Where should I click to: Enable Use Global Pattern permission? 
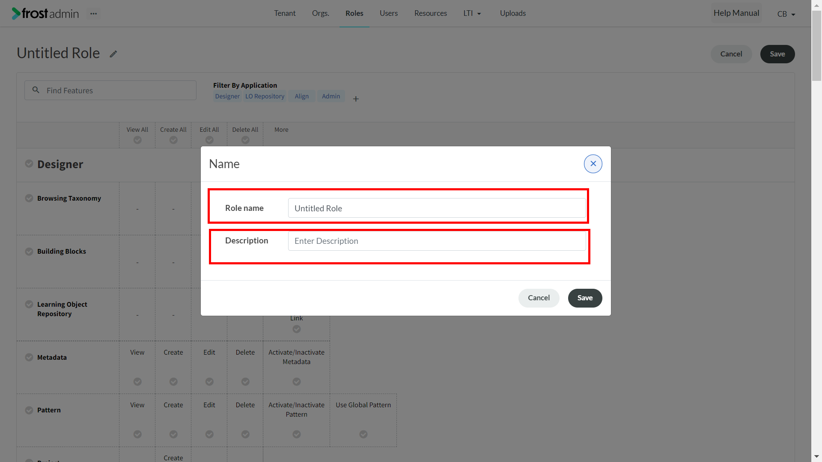coord(363,434)
